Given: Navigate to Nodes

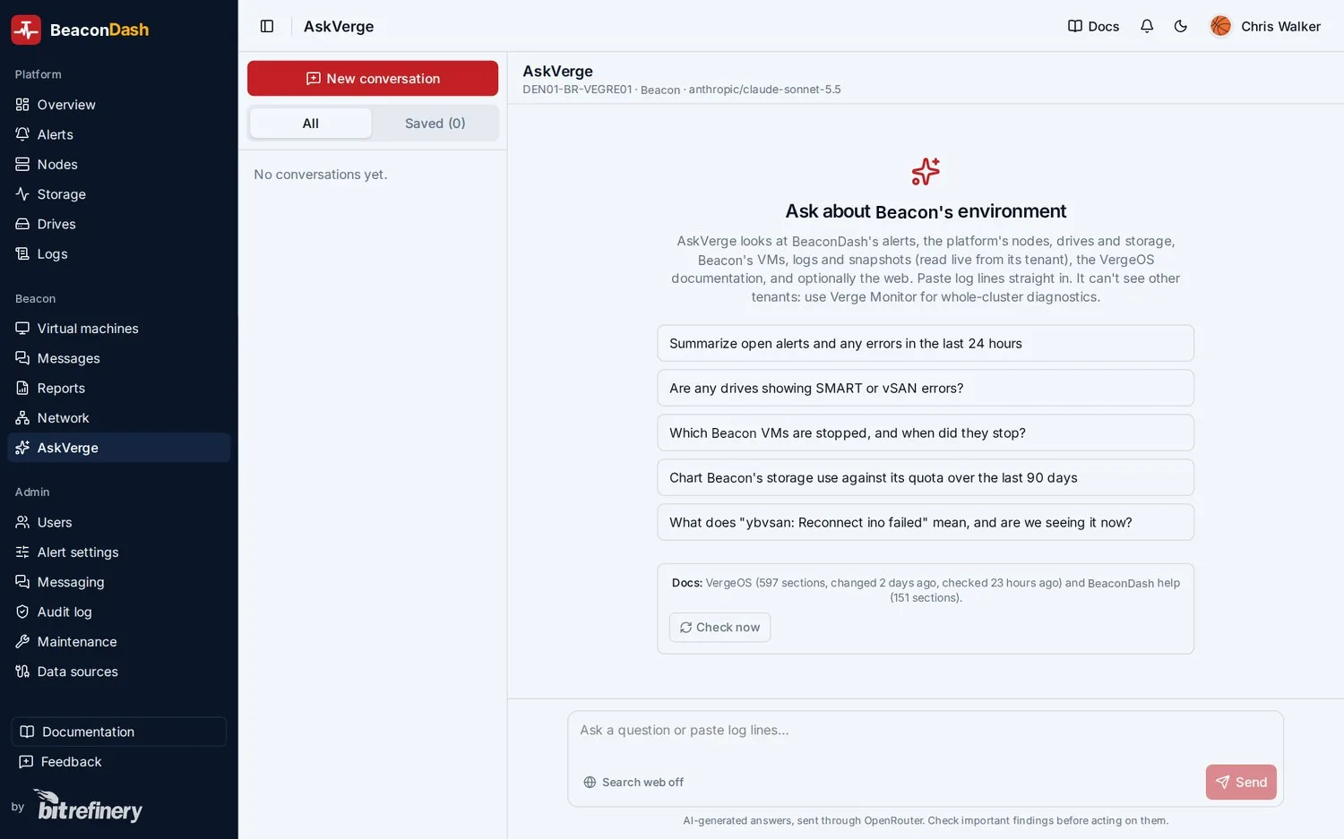Looking at the screenshot, I should pos(119,164).
